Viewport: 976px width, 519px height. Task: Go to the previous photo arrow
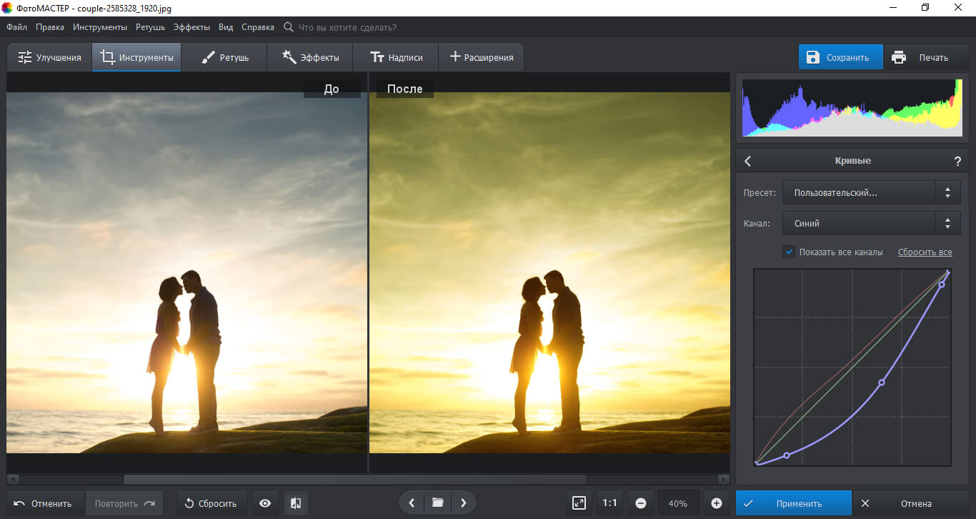pyautogui.click(x=412, y=503)
